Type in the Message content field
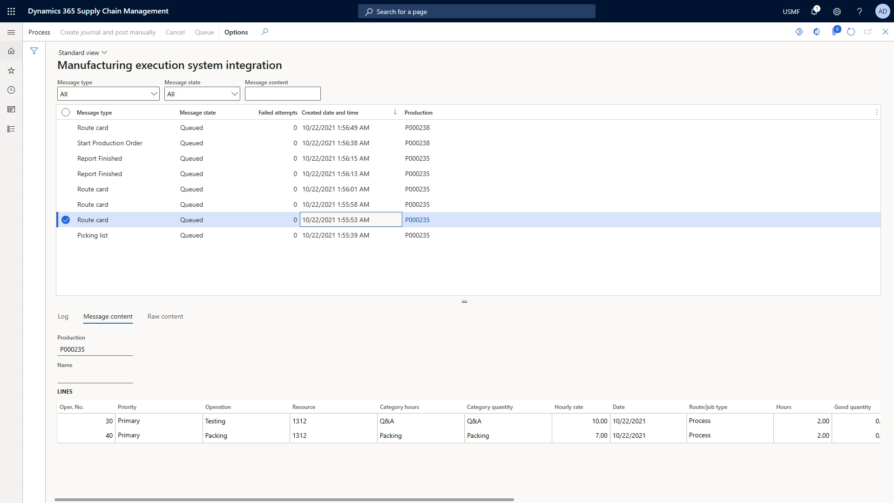This screenshot has width=894, height=503. tap(283, 94)
